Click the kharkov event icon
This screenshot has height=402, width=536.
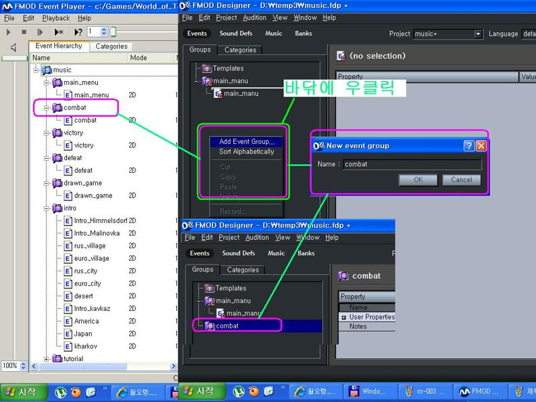pyautogui.click(x=68, y=346)
